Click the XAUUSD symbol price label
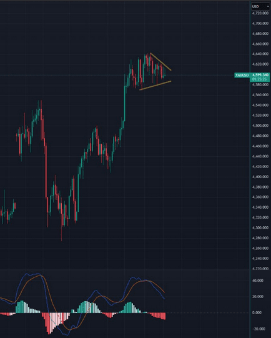Image resolution: width=271 pixels, height=338 pixels. point(242,75)
